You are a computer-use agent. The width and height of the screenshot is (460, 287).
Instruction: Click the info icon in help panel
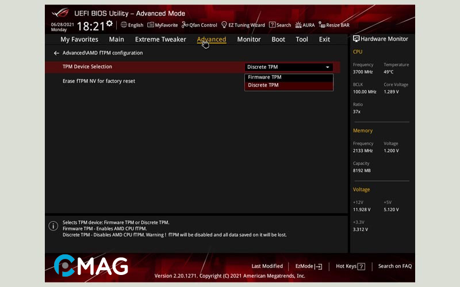[x=53, y=226]
